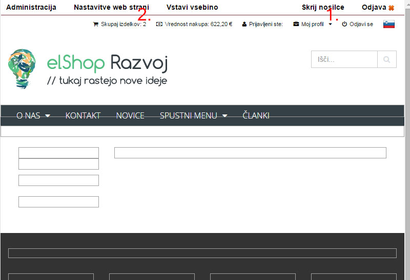Screen dimensions: 410x280
Task: Click Vstavi vsebino in admin bar
Action: (192, 7)
